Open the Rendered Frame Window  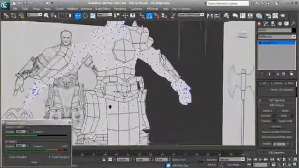click(275, 15)
